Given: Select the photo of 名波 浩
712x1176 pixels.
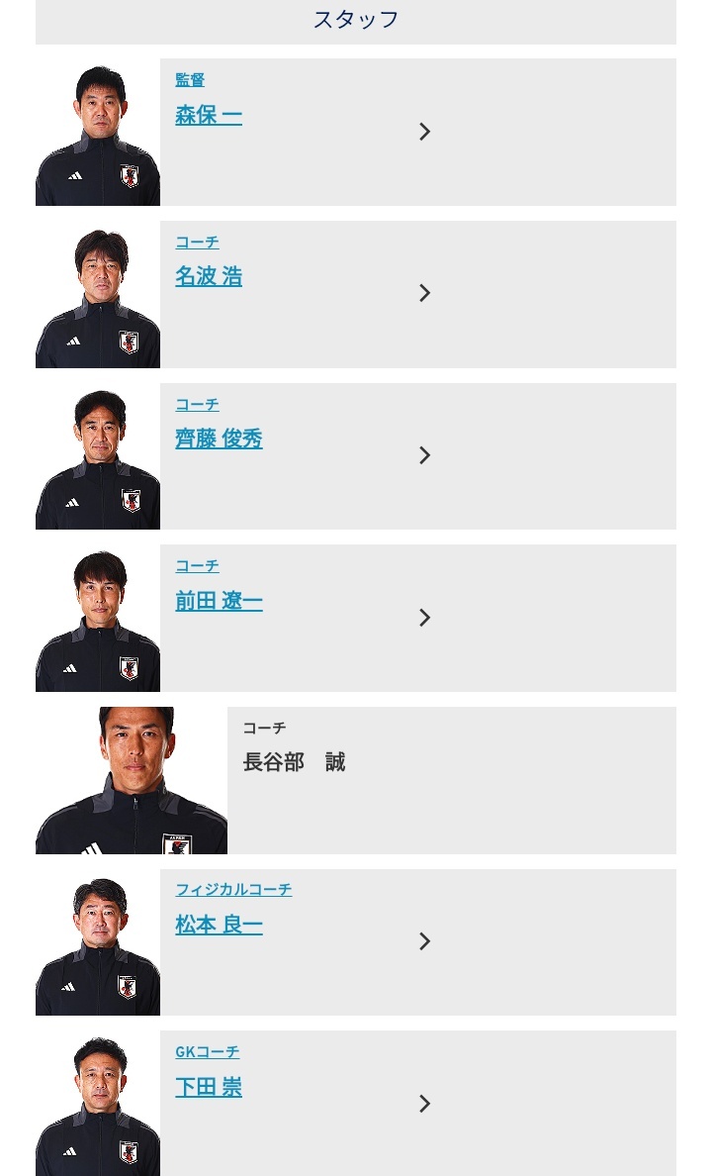Looking at the screenshot, I should 98,294.
